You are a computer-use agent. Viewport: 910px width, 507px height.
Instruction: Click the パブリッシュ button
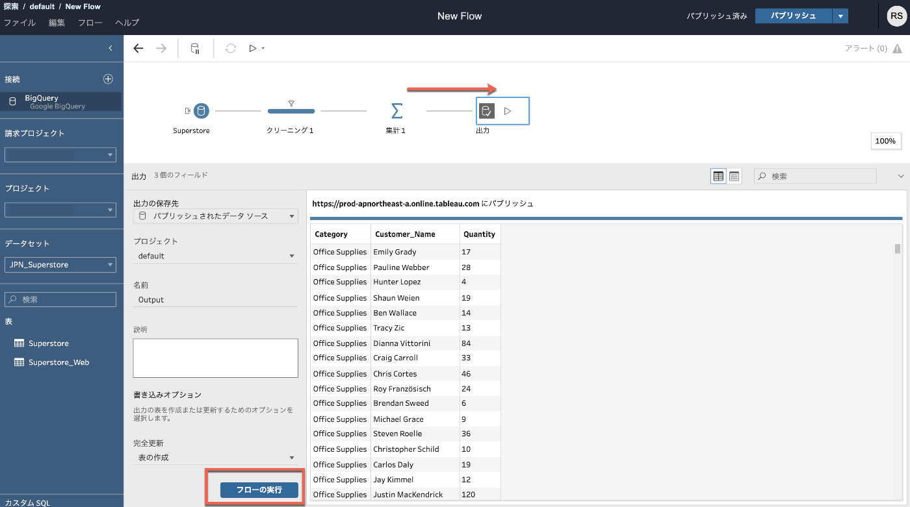pyautogui.click(x=794, y=16)
